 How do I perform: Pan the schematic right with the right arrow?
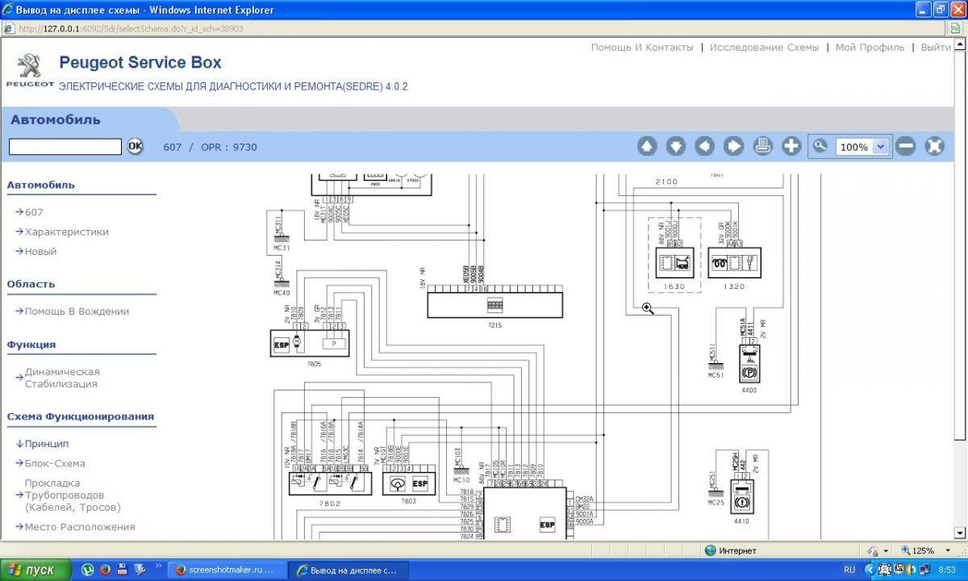(734, 146)
